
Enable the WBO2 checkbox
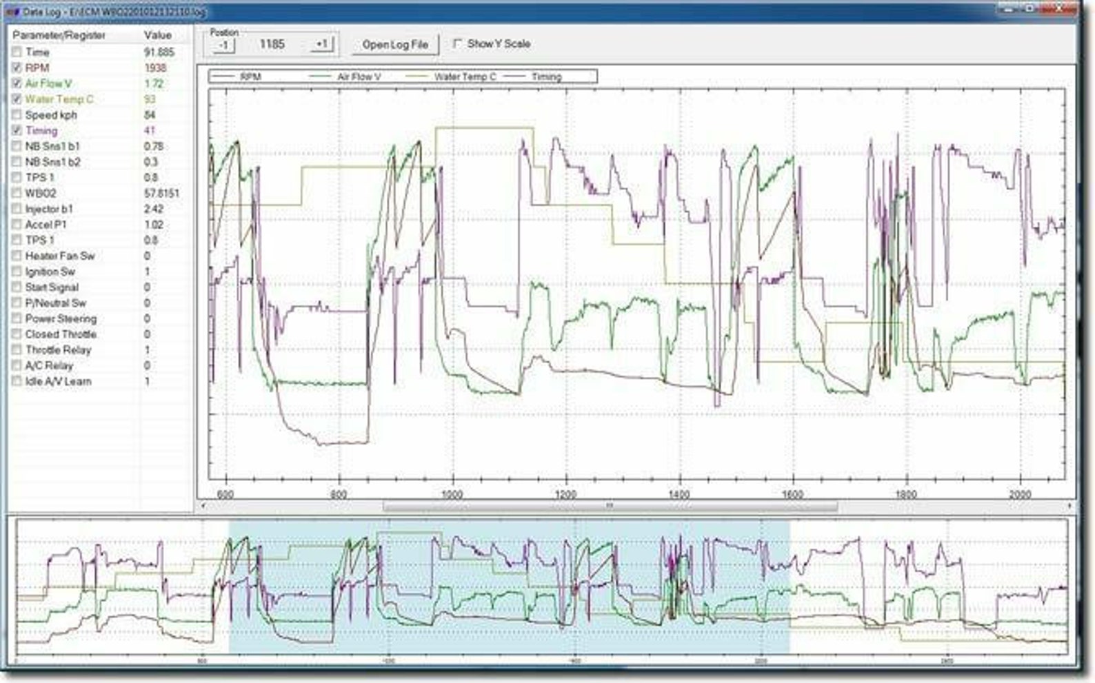tap(17, 194)
